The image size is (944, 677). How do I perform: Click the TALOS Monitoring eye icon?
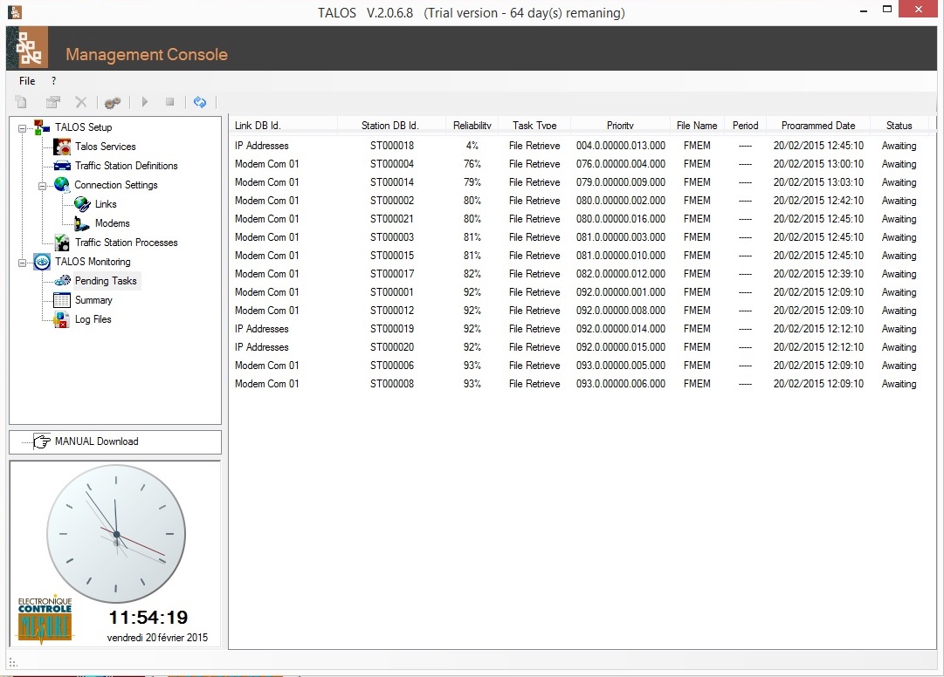point(42,262)
